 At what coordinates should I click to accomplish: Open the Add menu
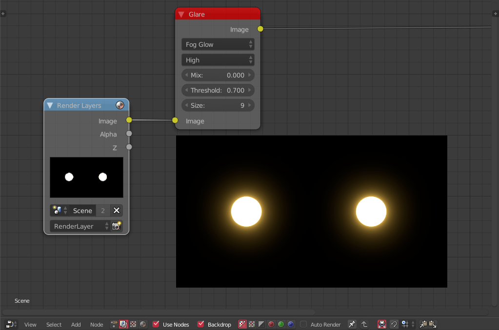pos(76,324)
